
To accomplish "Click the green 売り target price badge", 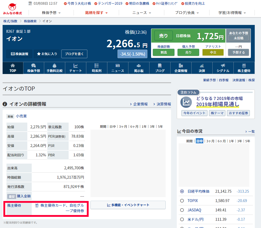I will [164, 36].
